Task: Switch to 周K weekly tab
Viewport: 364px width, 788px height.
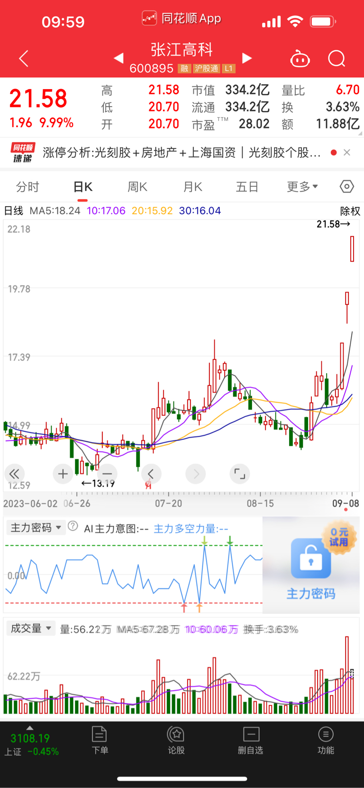Action: [x=137, y=187]
